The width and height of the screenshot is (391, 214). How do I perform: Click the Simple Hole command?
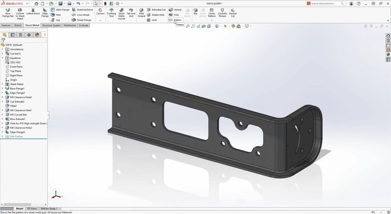coord(156,15)
